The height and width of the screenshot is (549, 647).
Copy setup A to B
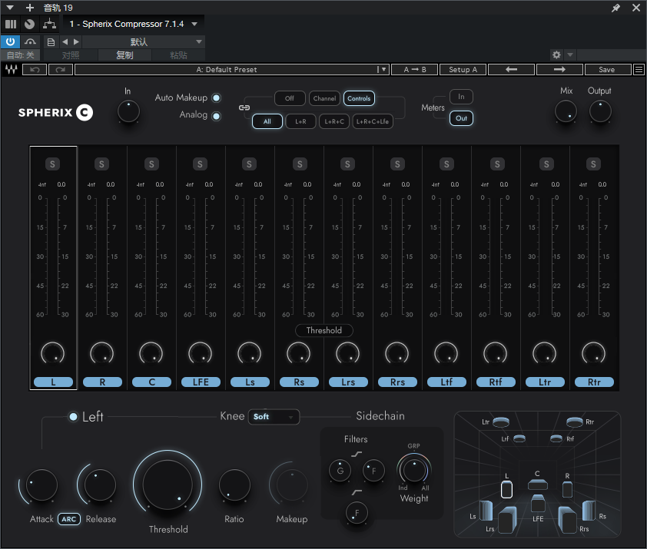tap(414, 69)
